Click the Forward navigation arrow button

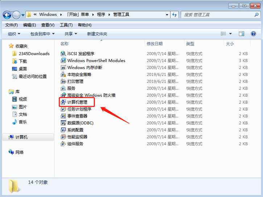[16, 15]
